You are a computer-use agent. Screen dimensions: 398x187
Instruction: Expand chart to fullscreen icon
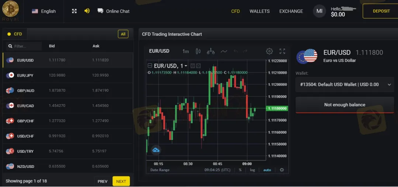[282, 51]
